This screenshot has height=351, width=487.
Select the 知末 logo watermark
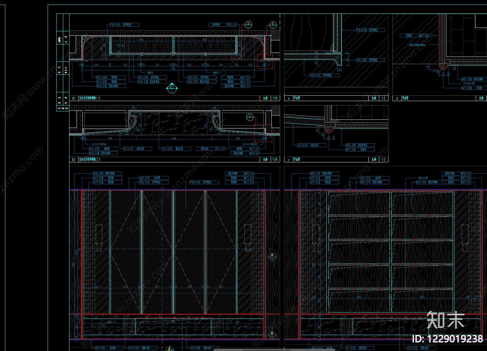tap(446, 320)
